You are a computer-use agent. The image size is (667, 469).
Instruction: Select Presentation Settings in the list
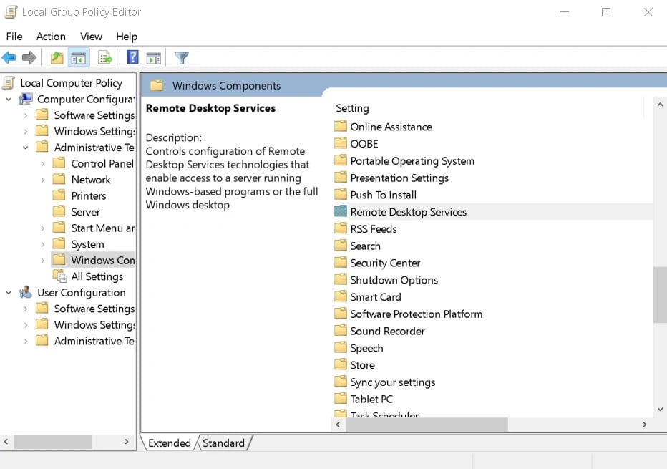pyautogui.click(x=399, y=178)
